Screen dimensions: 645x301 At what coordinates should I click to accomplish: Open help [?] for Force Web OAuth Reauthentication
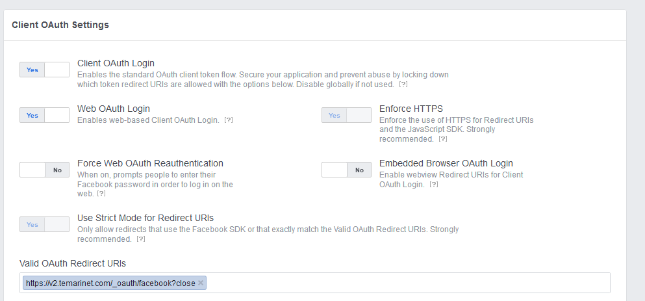pyautogui.click(x=101, y=194)
